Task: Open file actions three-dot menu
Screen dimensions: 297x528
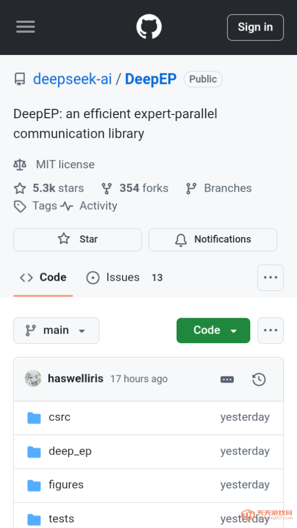Action: click(x=270, y=330)
